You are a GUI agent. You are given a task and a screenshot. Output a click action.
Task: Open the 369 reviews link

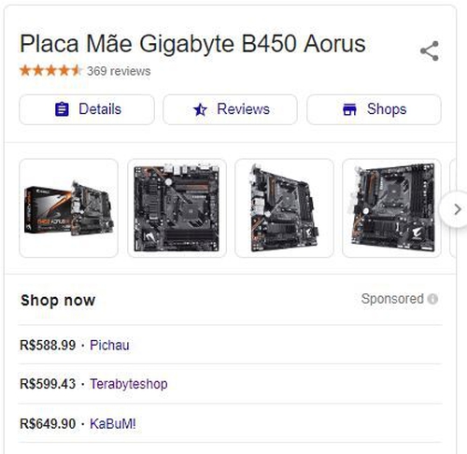click(x=119, y=71)
